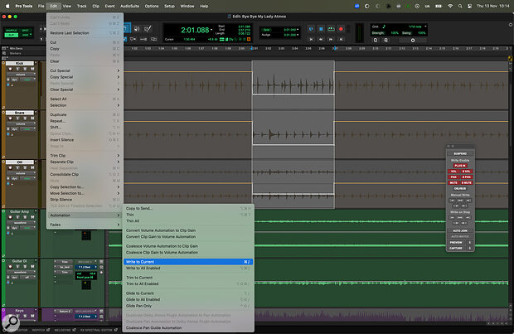The width and height of the screenshot is (514, 334).
Task: Click the PREVIEW automation button
Action: pos(456,243)
